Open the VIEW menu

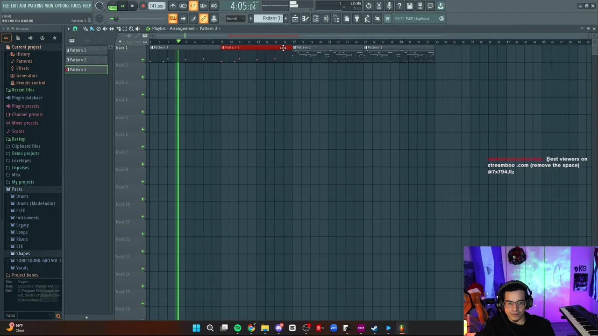coord(49,6)
